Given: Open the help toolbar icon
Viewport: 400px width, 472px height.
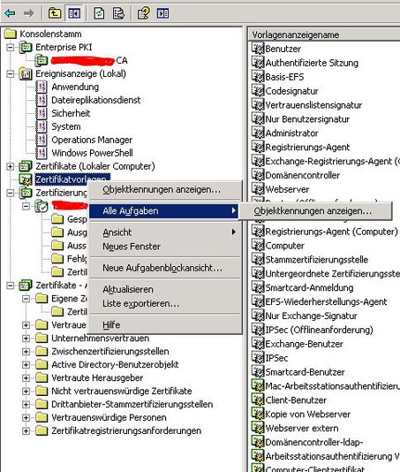Looking at the screenshot, I should (143, 13).
